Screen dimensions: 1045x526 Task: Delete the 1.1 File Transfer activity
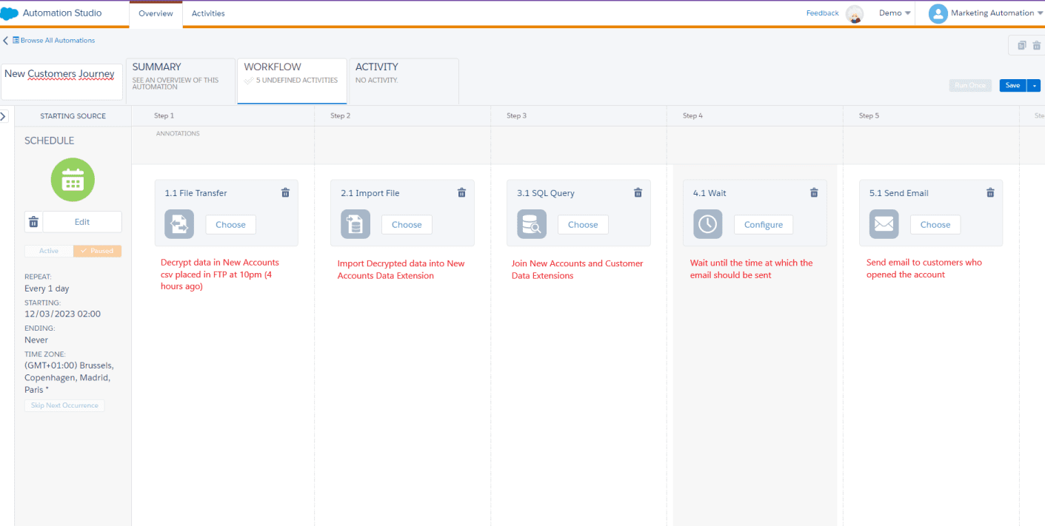click(x=285, y=193)
